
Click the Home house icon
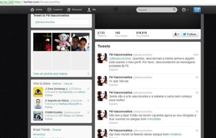pos(32,10)
